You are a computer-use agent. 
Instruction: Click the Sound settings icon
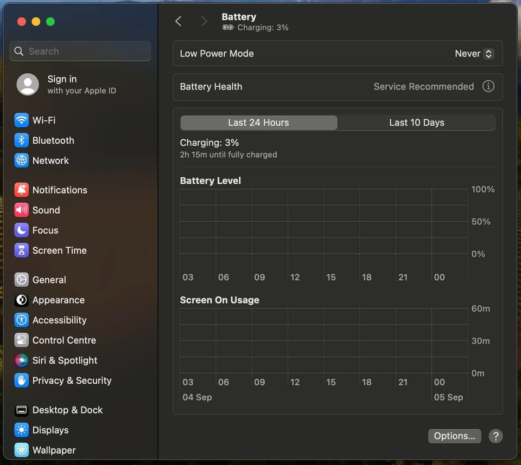(21, 210)
